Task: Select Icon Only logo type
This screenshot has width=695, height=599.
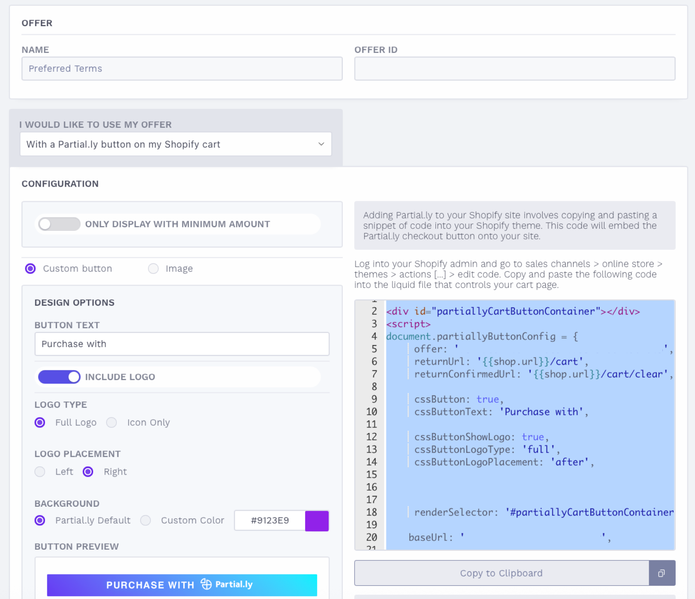Action: pyautogui.click(x=111, y=422)
